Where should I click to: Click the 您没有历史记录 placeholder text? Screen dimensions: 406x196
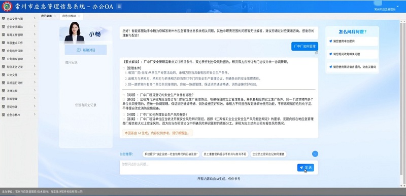click(86, 105)
